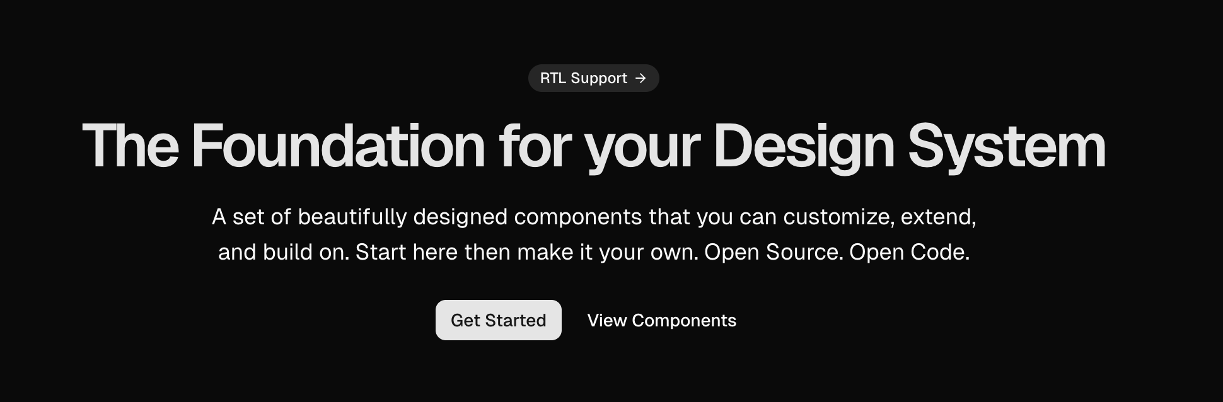Click the word "your" in the headline
This screenshot has height=402, width=1223.
tap(642, 146)
